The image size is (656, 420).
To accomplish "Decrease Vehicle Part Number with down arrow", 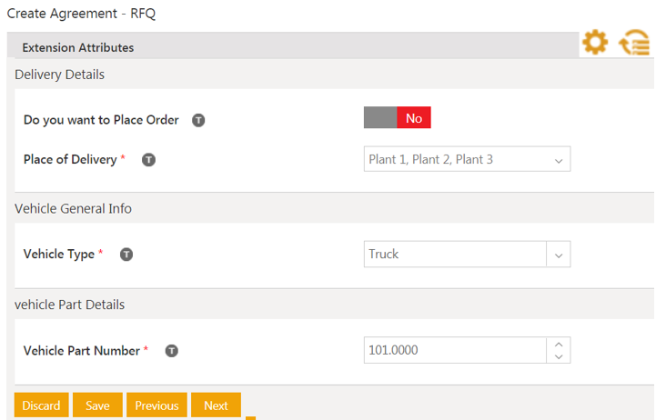I will (559, 356).
